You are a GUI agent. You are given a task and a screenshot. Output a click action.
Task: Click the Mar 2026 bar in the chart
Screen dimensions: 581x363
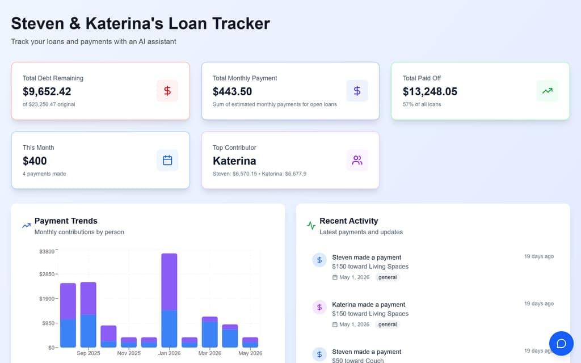(x=210, y=332)
